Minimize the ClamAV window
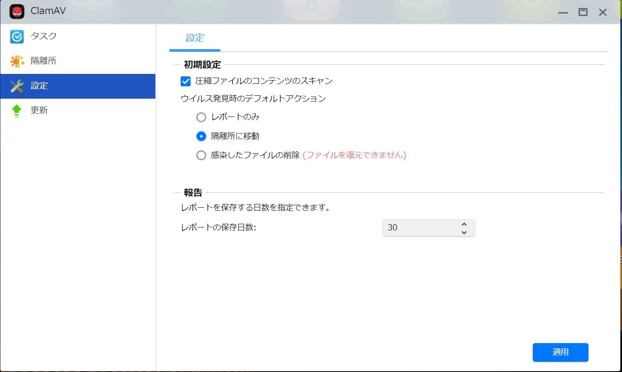This screenshot has height=372, width=622. (563, 13)
